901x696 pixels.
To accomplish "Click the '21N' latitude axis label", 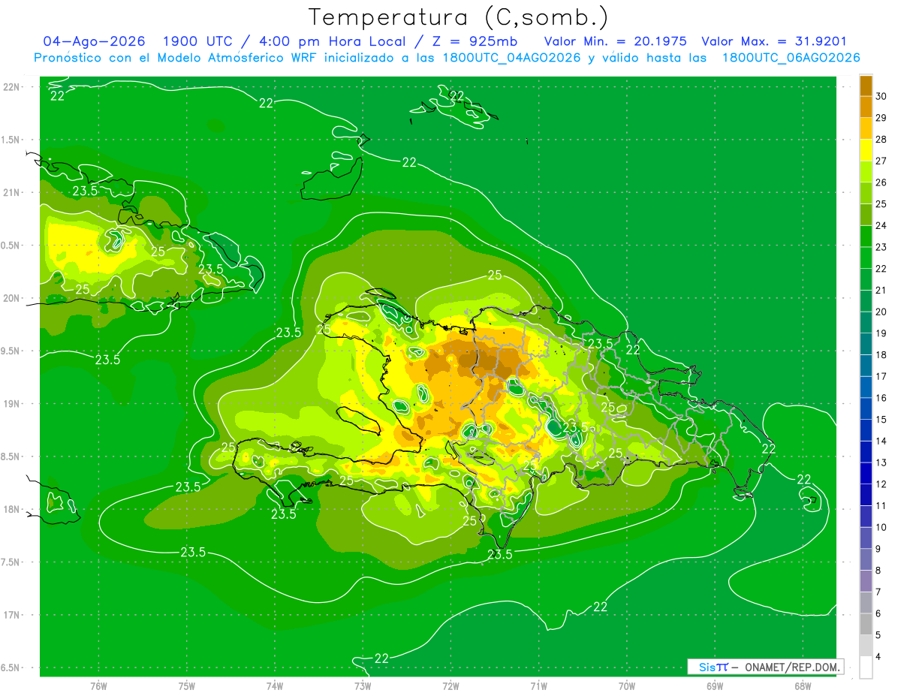I will pyautogui.click(x=13, y=193).
